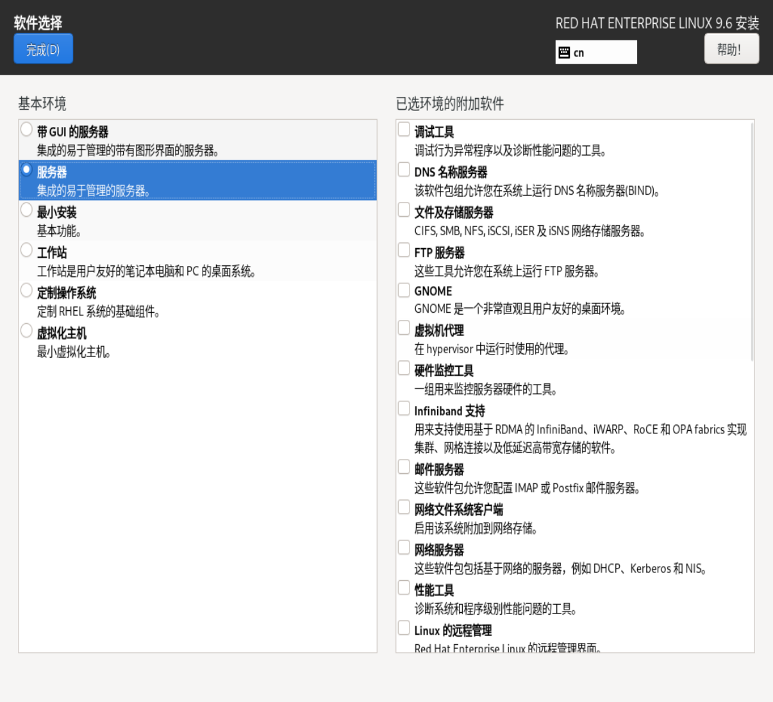773x702 pixels.
Task: Enable Linux 的远程管理 checkbox
Action: tap(404, 628)
